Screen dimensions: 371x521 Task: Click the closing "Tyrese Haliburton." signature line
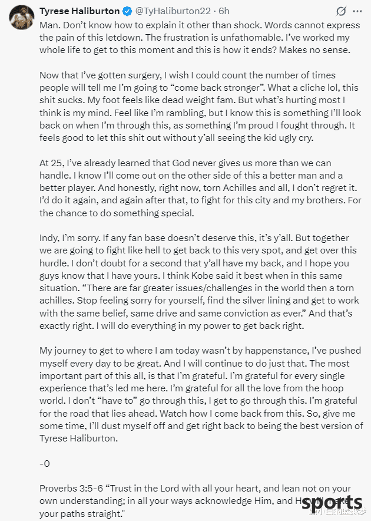point(78,438)
